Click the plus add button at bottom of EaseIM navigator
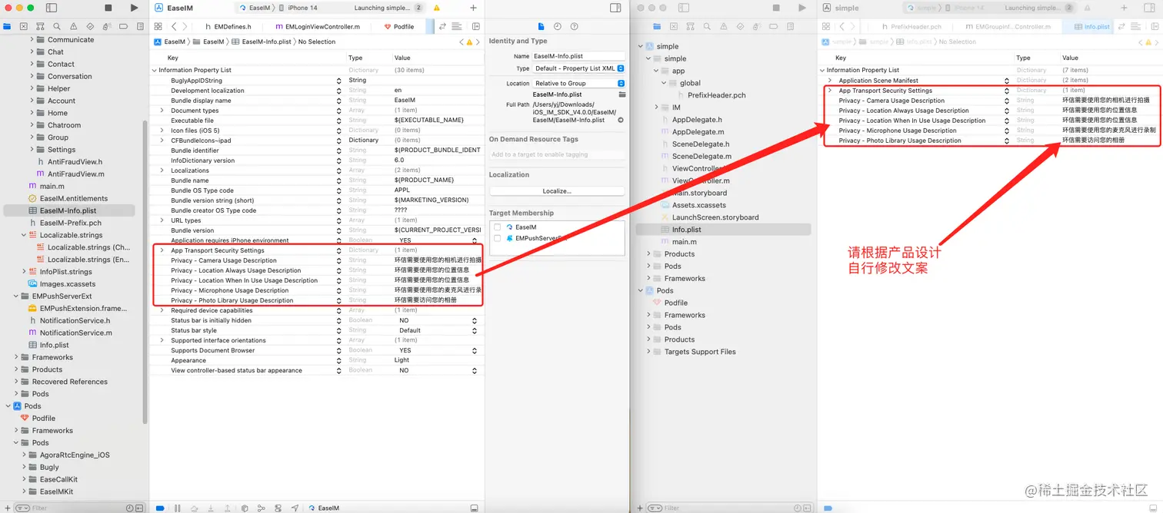Screen dimensions: 1163x513 7,508
